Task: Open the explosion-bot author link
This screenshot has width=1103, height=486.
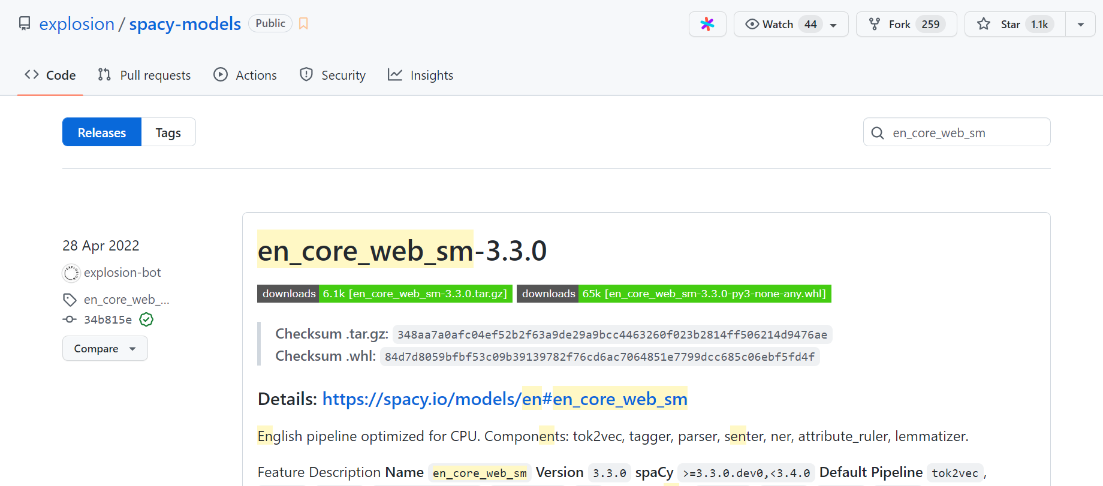Action: (122, 273)
